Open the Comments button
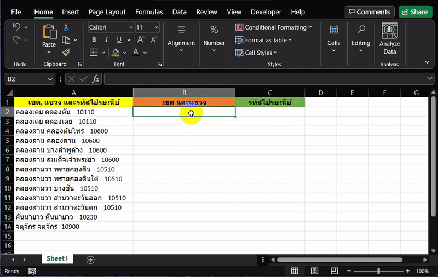 [370, 12]
